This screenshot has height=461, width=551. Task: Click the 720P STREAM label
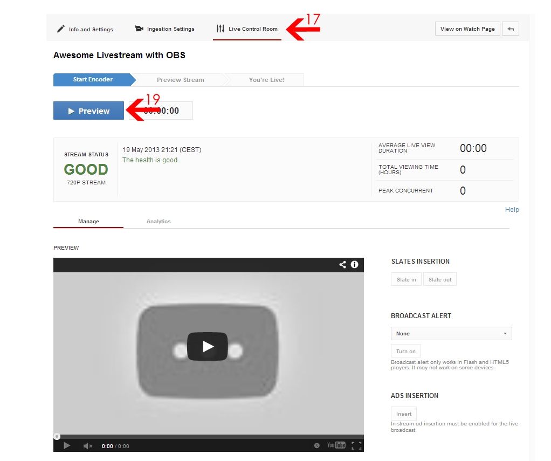(x=86, y=182)
